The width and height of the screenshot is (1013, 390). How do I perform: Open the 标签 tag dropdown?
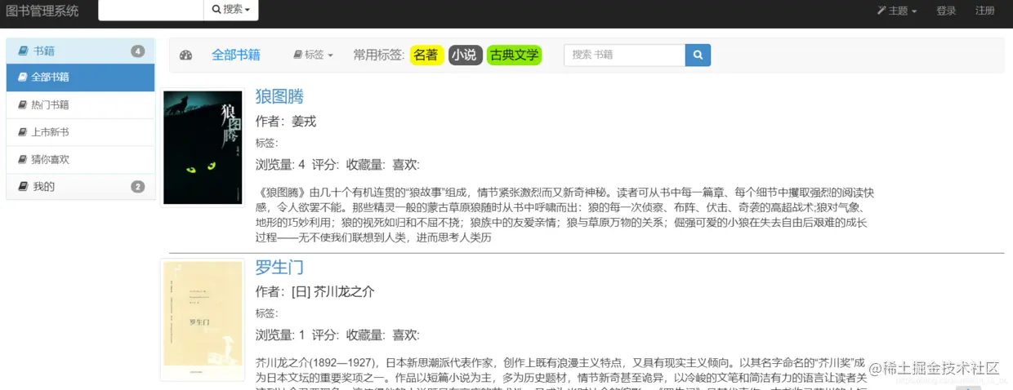pyautogui.click(x=313, y=55)
